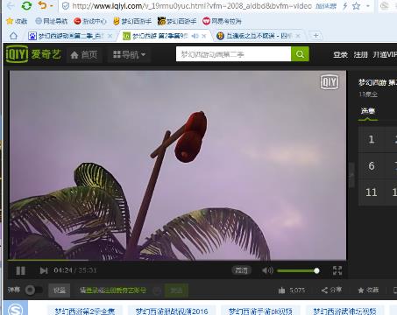This screenshot has width=397, height=315.
Task: Open the 网址导航 bookmark
Action: (x=51, y=21)
